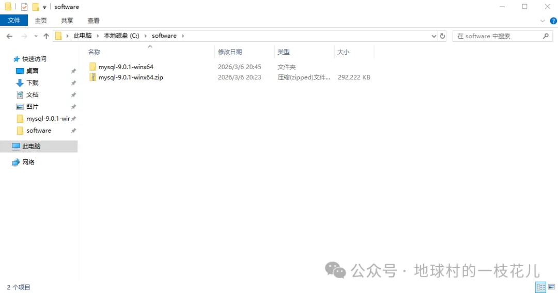Select 此电脑 in the navigation pane

(x=32, y=146)
